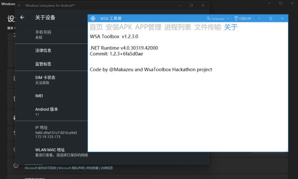Open the 安装APK tab
Screen dimensions: 298x179
pos(119,27)
